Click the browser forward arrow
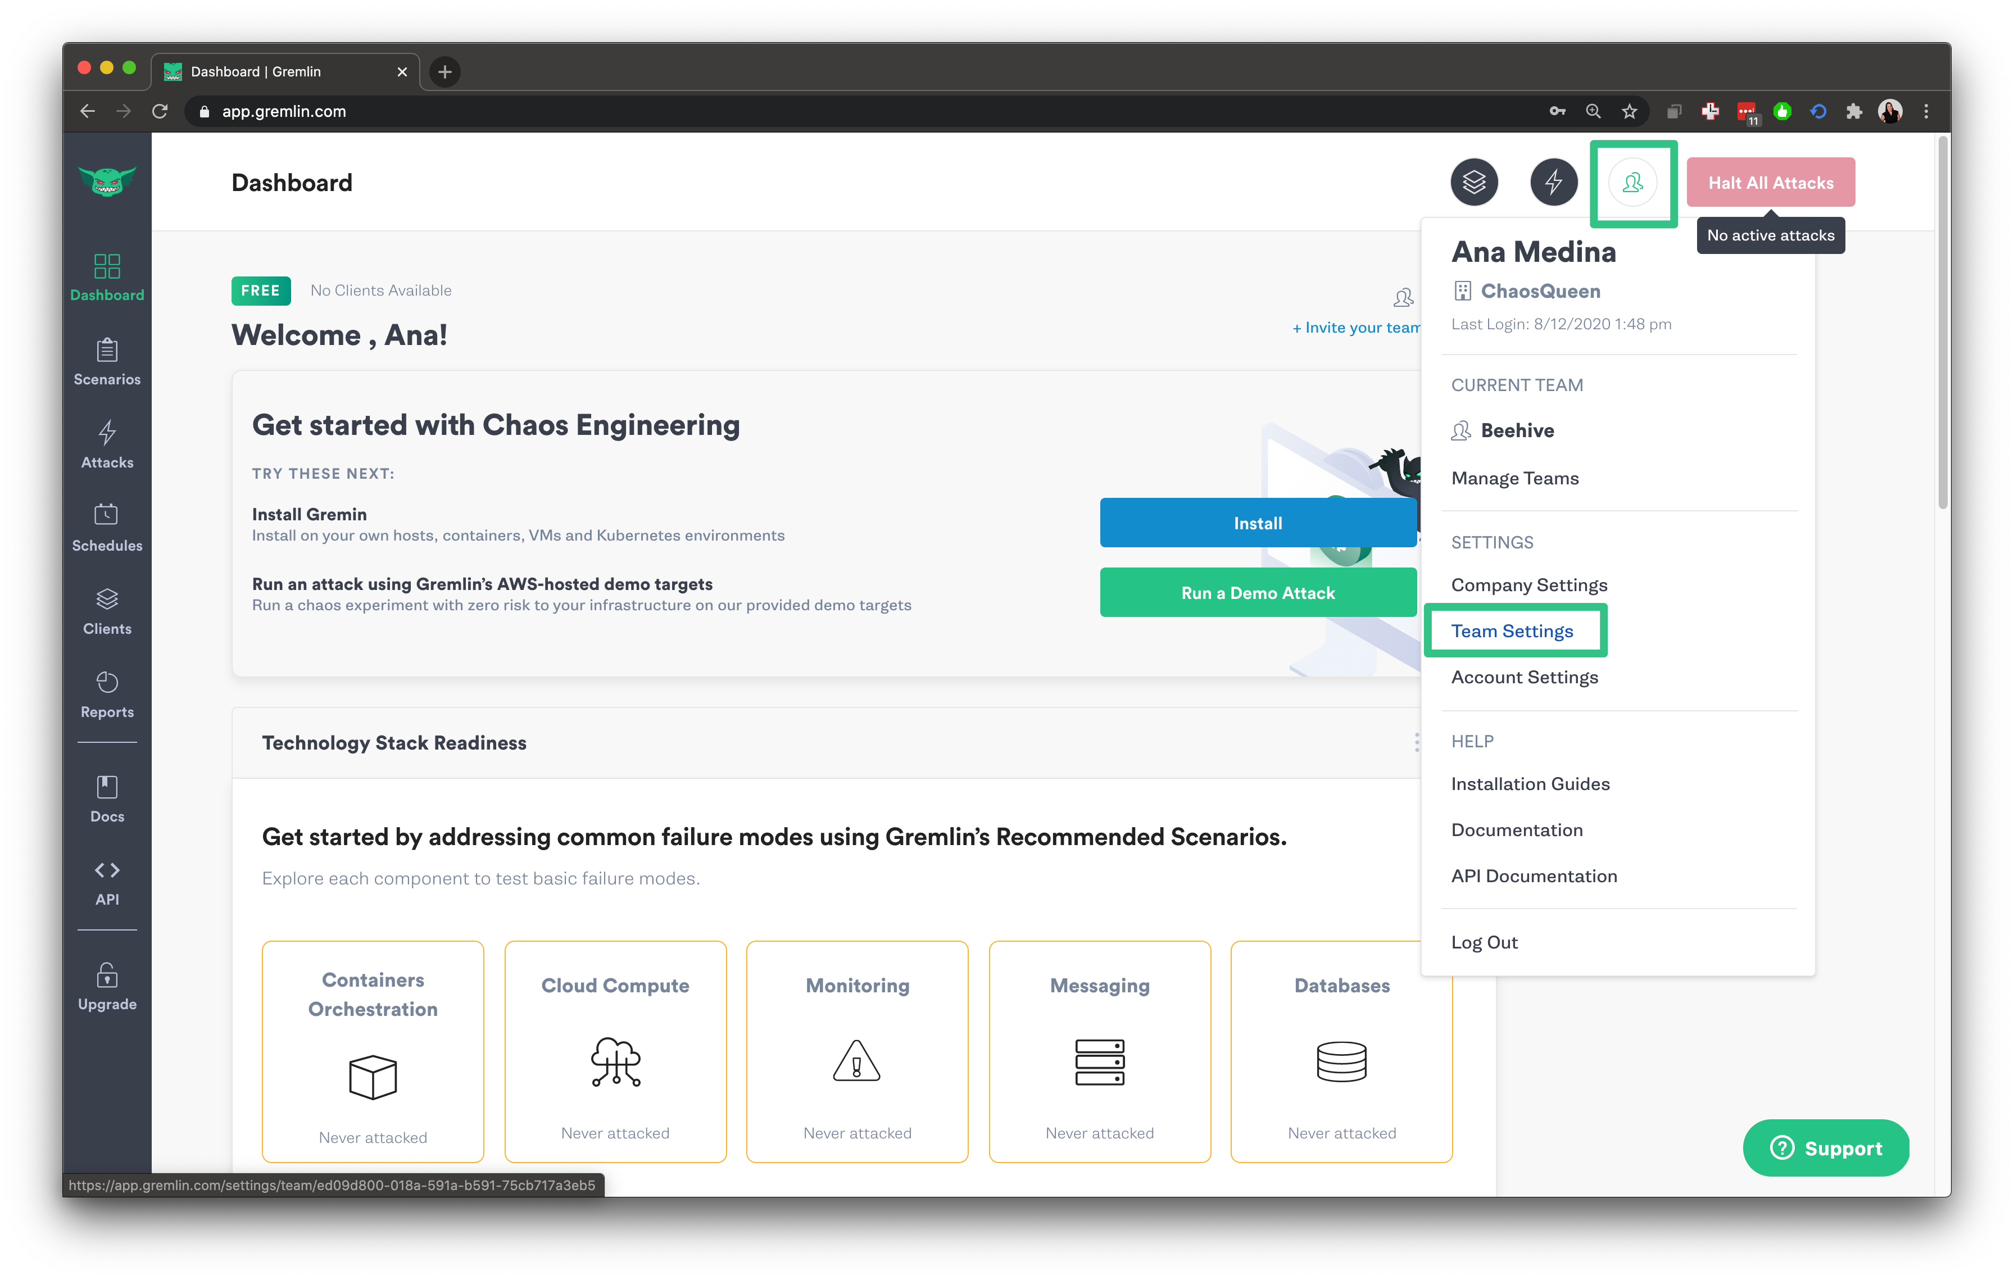2014x1280 pixels. (x=124, y=111)
